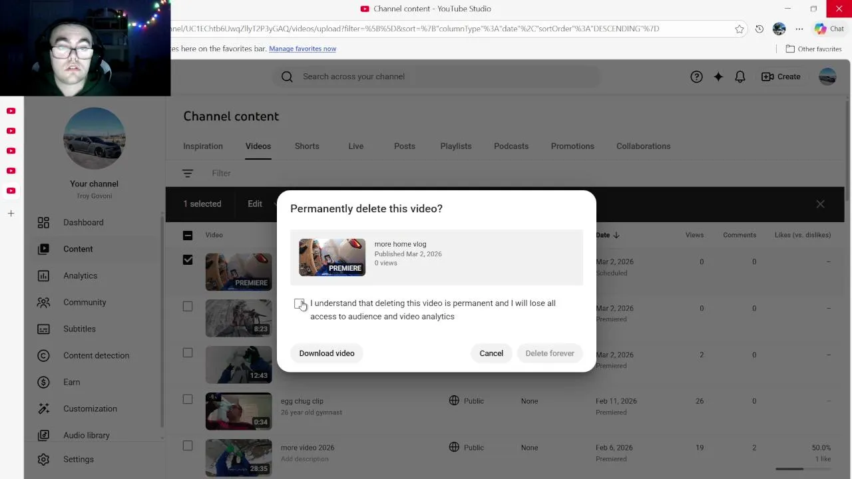Switch to the Live tab
The width and height of the screenshot is (852, 479).
point(356,146)
